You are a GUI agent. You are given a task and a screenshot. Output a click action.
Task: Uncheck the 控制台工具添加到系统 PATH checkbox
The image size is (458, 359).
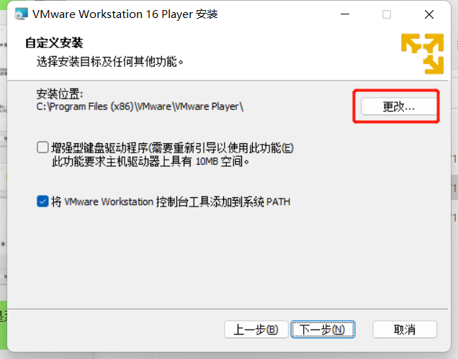(42, 201)
